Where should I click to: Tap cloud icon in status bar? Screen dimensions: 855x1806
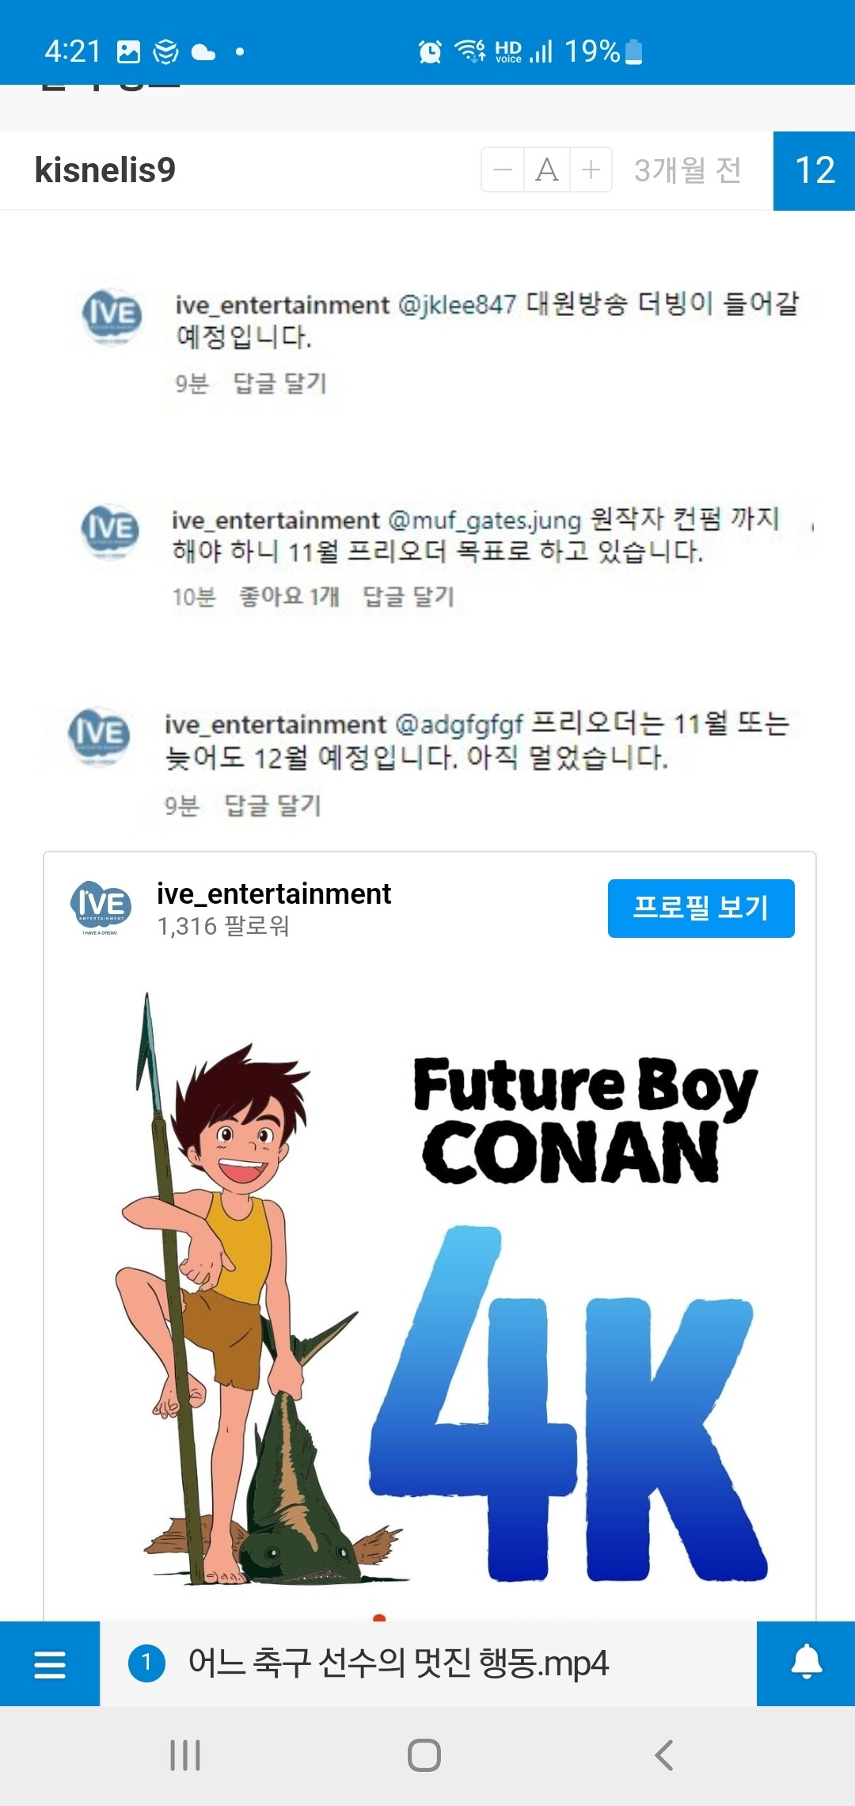click(203, 53)
